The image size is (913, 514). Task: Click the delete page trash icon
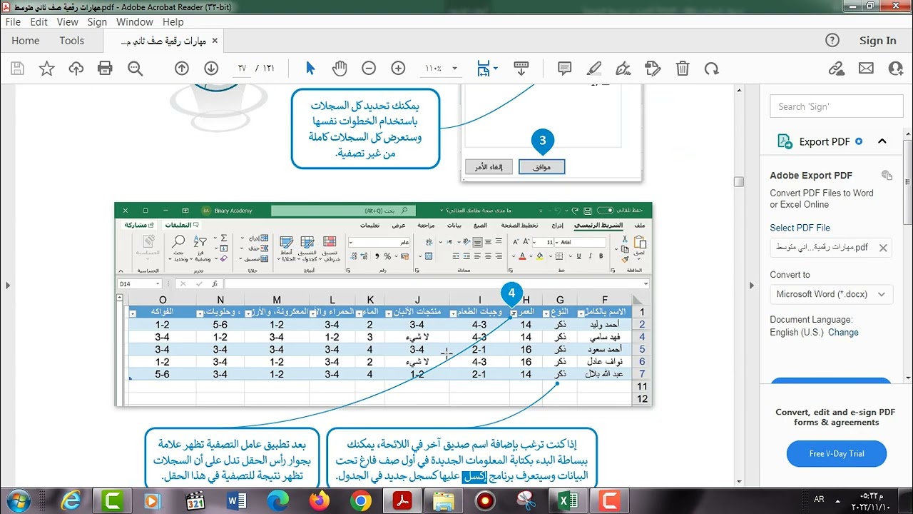point(683,69)
